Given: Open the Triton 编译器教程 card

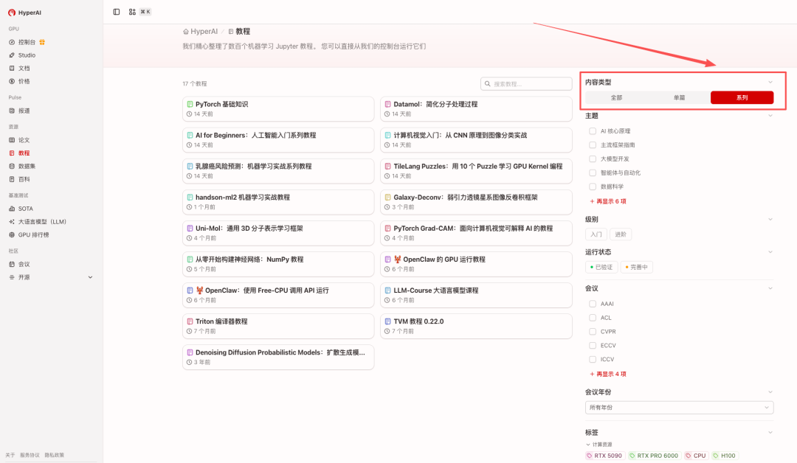Looking at the screenshot, I should (278, 326).
